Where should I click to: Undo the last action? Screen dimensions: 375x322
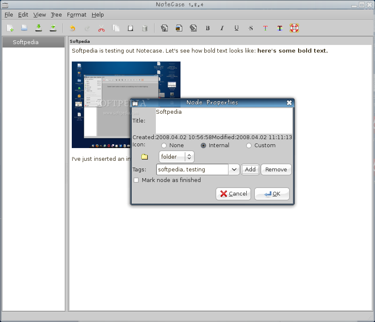pos(73,28)
